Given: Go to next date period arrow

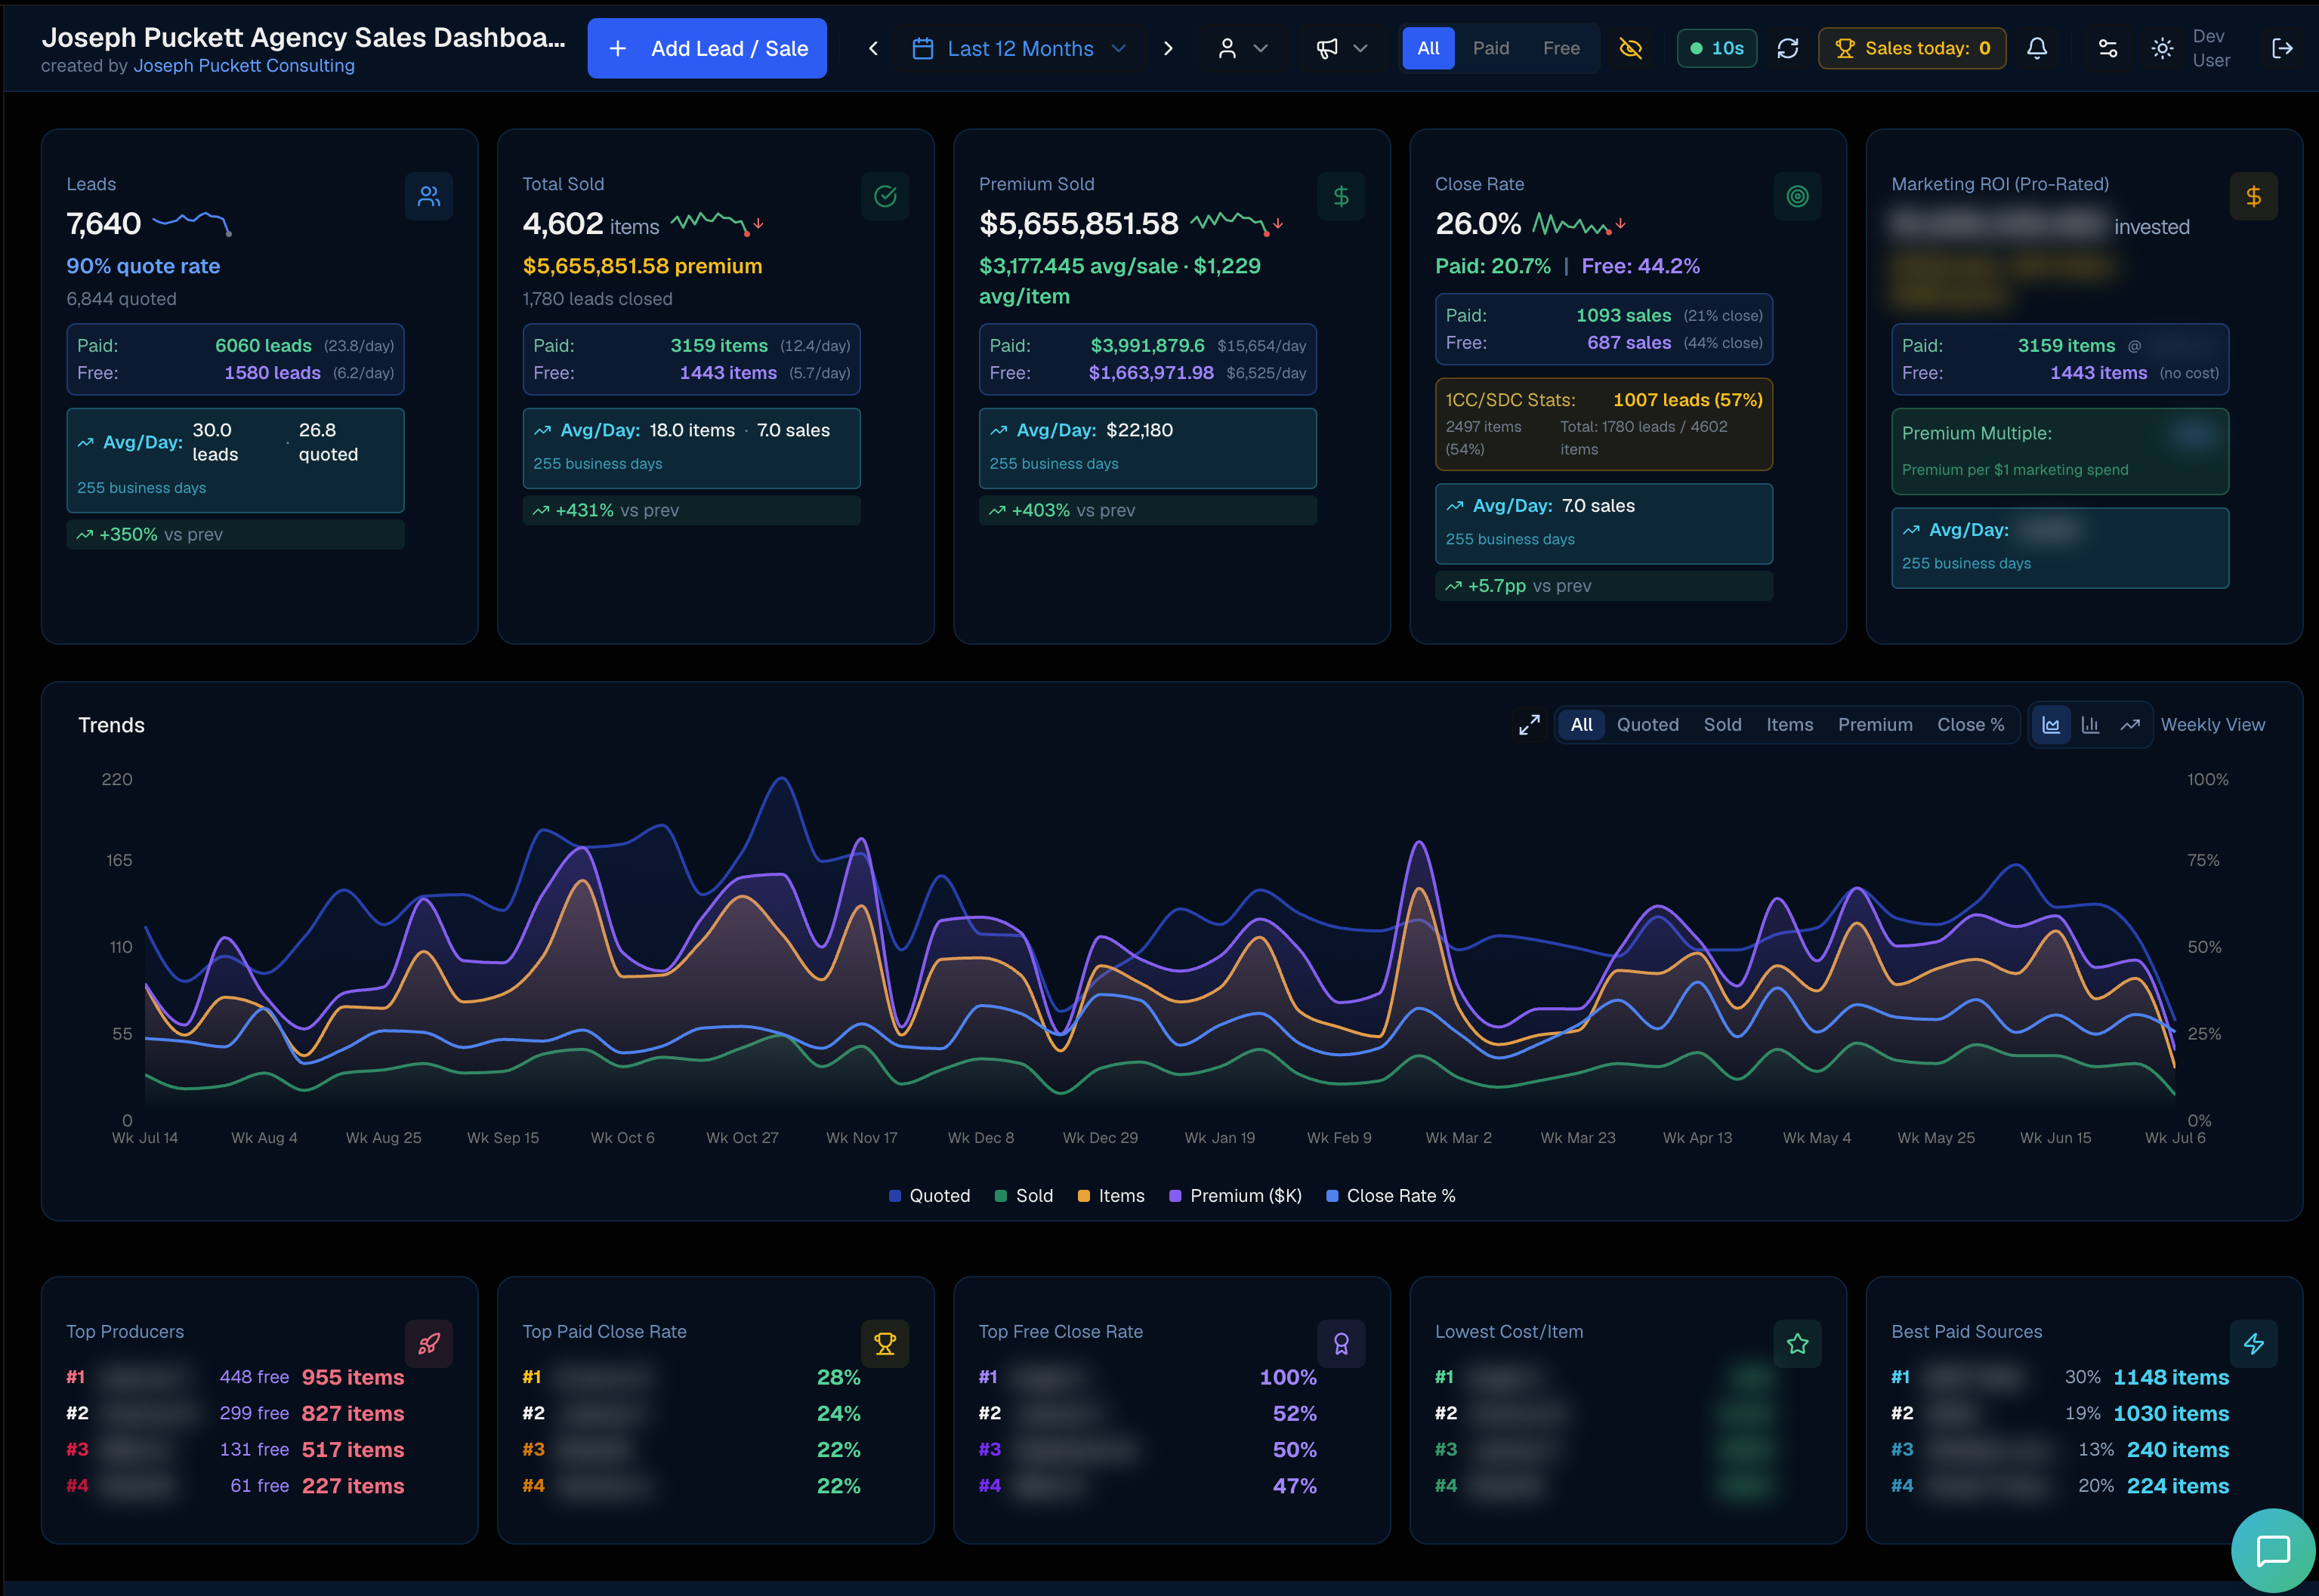Looking at the screenshot, I should coord(1168,48).
